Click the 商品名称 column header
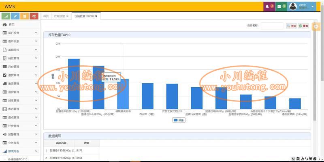This screenshot has height=162, width=324. 61,143
